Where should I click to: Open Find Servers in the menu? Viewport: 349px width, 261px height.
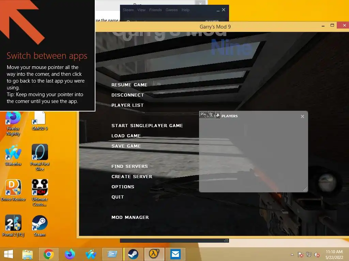tap(130, 167)
